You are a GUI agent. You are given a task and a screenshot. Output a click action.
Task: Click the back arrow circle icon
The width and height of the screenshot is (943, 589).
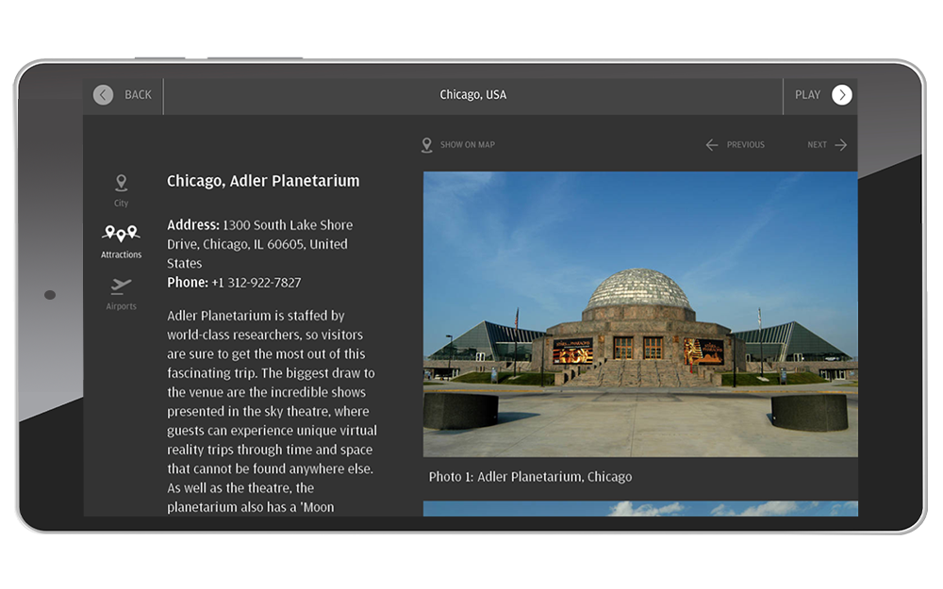tap(104, 95)
